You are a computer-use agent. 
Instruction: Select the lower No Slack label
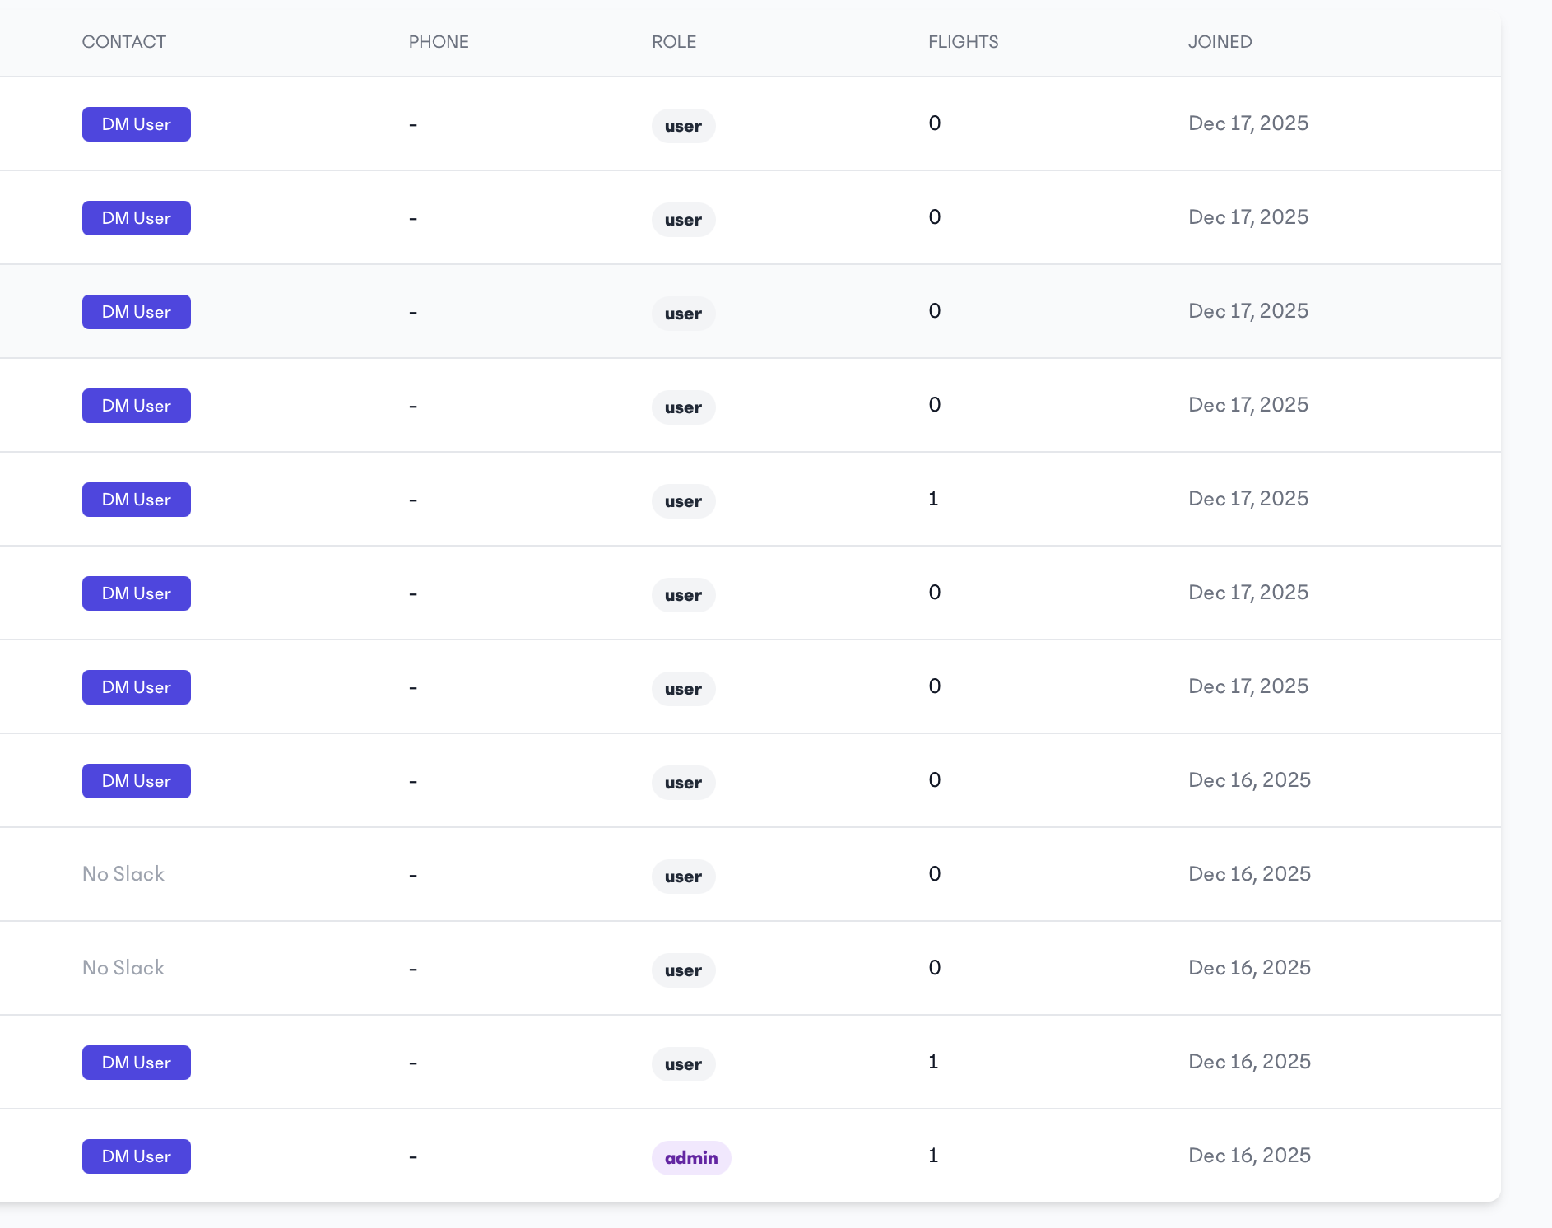(x=123, y=968)
